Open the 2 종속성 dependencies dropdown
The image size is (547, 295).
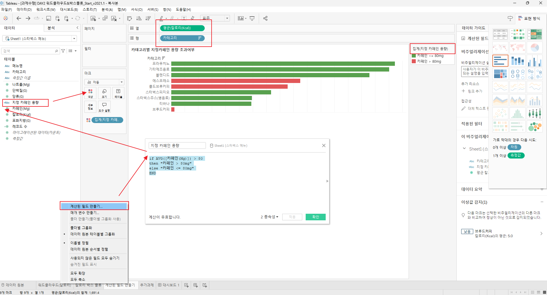tap(269, 217)
